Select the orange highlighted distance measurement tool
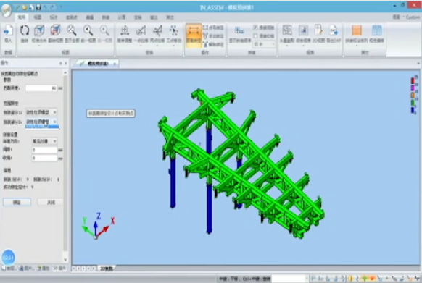The image size is (422, 283). pyautogui.click(x=194, y=35)
